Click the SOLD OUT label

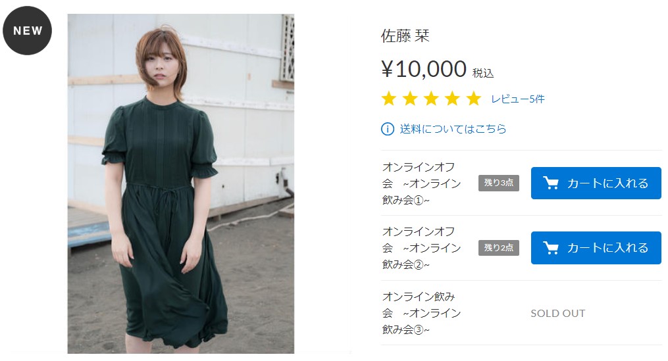[x=557, y=313]
